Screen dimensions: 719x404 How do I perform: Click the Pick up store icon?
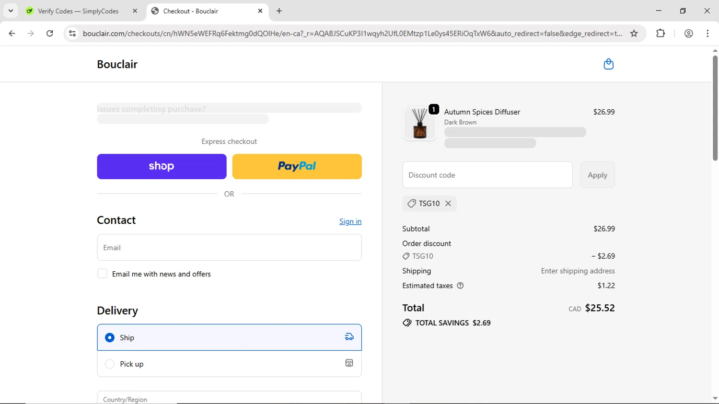[x=349, y=363]
